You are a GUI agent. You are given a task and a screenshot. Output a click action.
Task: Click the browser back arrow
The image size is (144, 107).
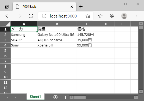pos(8,16)
